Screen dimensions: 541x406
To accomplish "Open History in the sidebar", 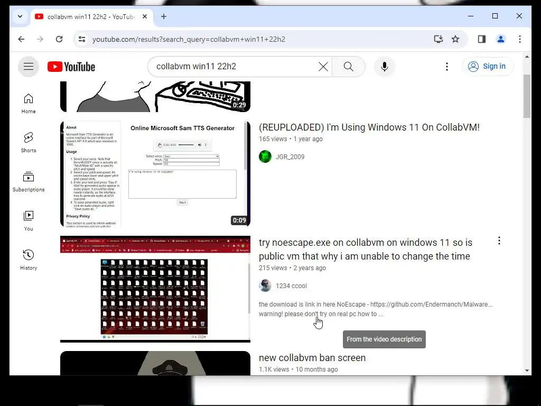I will coord(29,260).
